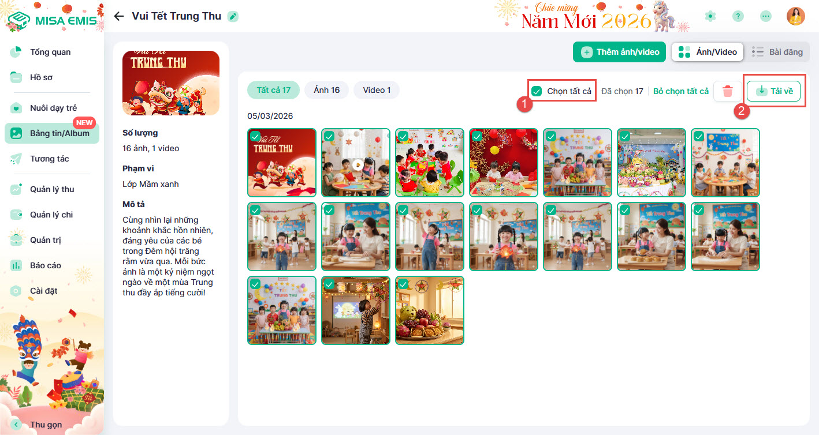The image size is (819, 435).
Task: Open Quản lý thu sidebar menu
Action: [x=52, y=189]
